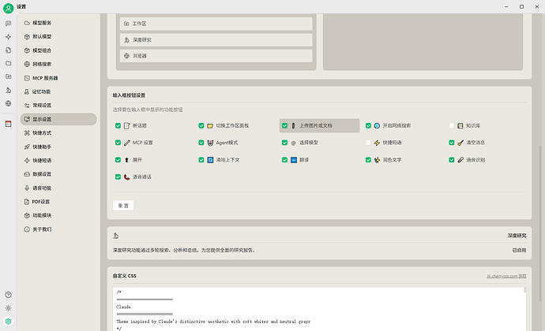The width and height of the screenshot is (545, 331).
Task: Select the 深度研究 row in sidebar icon list
Action: click(216, 40)
